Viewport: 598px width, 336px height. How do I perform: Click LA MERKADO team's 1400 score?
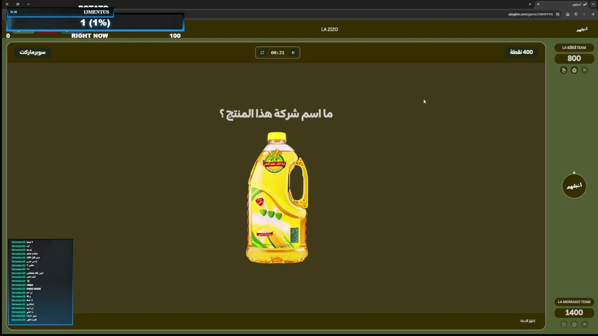574,313
